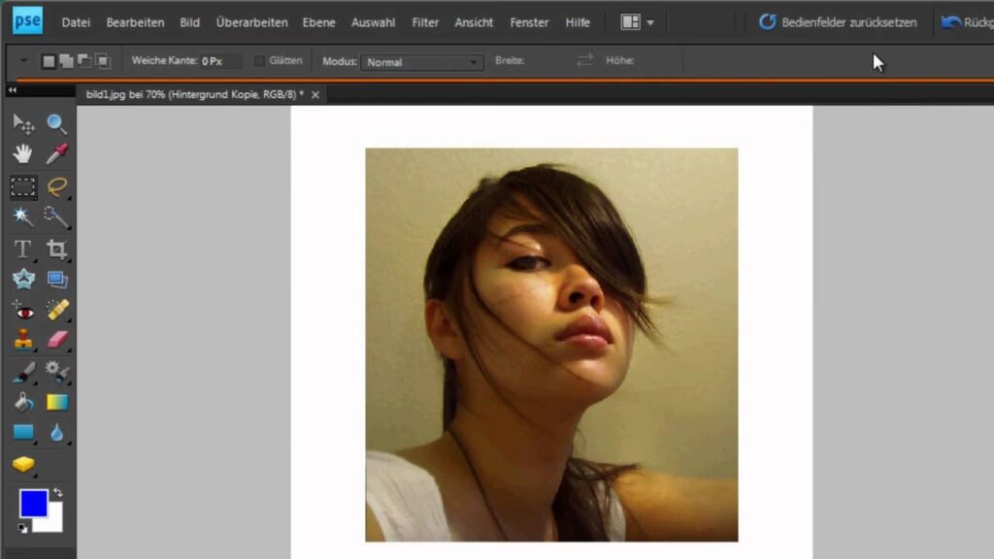Reset colors to default black and white
This screenshot has height=559, width=994.
coord(22,528)
